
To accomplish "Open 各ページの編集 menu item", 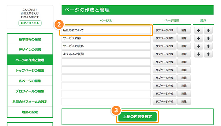I will coord(30,81).
